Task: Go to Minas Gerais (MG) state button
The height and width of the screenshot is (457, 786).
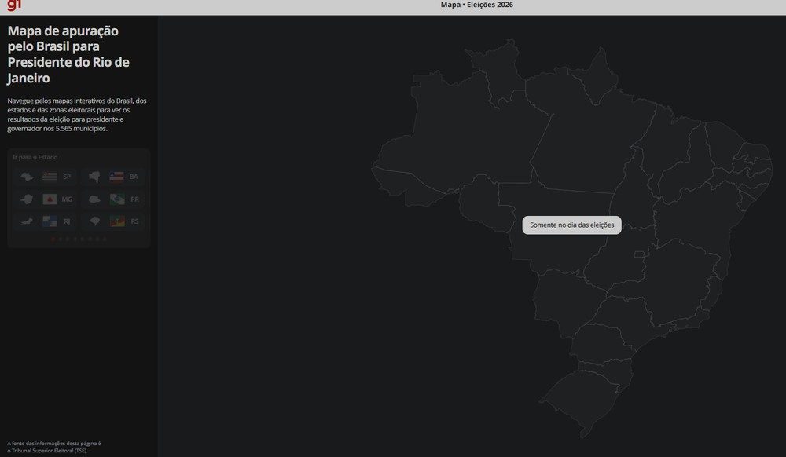Action: pos(46,199)
